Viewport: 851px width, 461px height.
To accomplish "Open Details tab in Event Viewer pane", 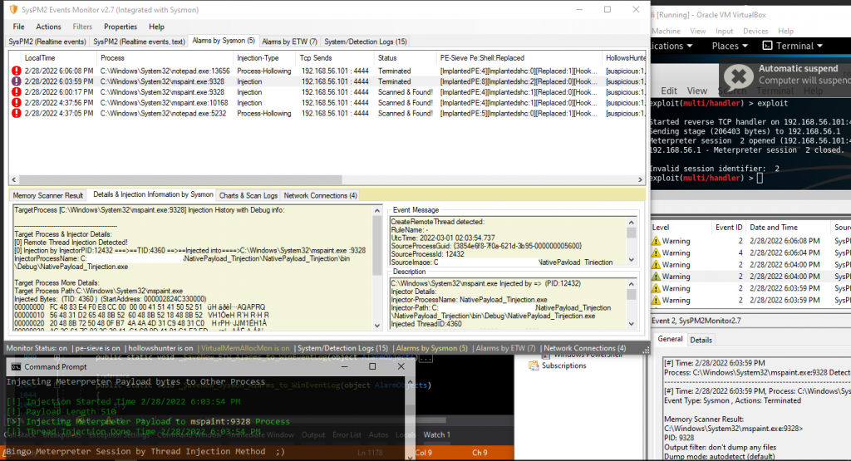I will [701, 340].
